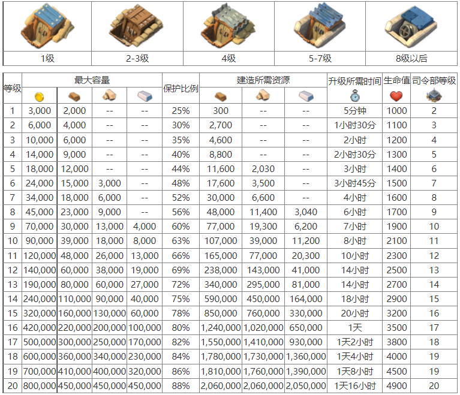
Task: Click the 1小时30分 upgrade time cell
Action: point(354,125)
